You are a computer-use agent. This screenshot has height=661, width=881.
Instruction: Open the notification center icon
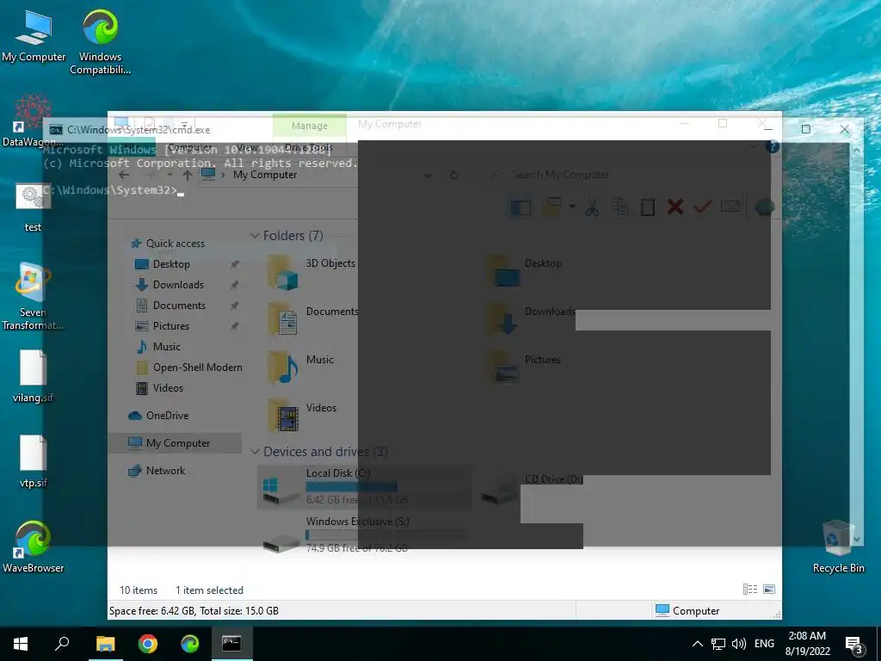pos(854,645)
